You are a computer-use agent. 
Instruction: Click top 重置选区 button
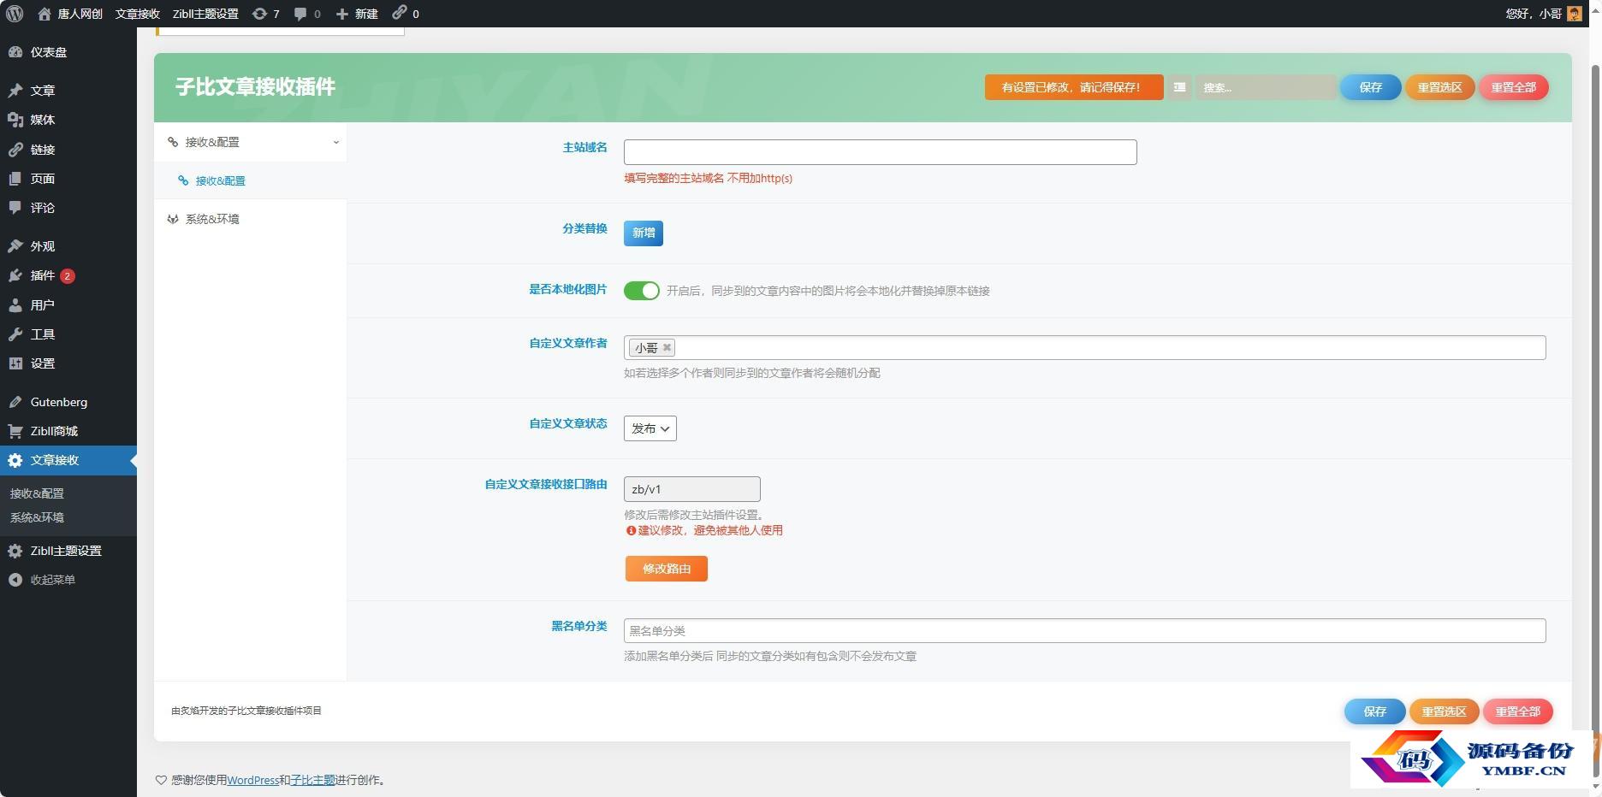(1439, 87)
